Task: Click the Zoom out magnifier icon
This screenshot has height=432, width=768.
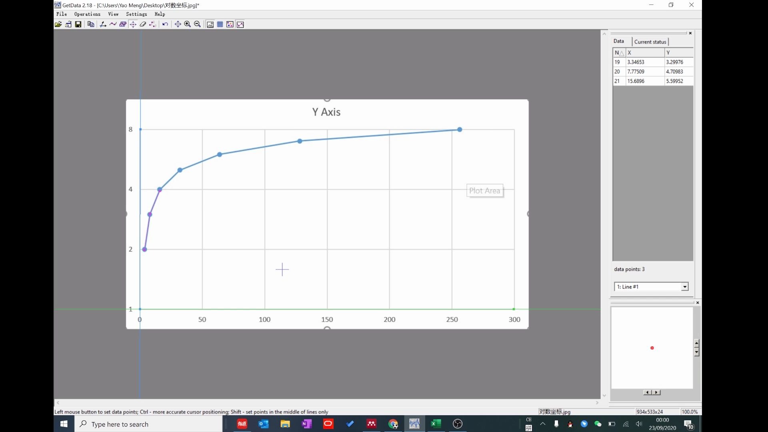Action: point(197,24)
